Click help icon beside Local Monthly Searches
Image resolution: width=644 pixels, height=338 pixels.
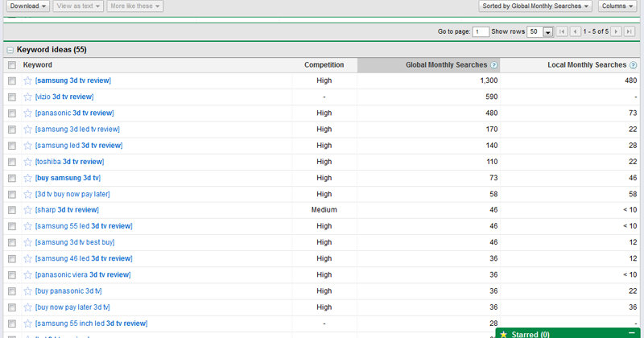pos(633,65)
